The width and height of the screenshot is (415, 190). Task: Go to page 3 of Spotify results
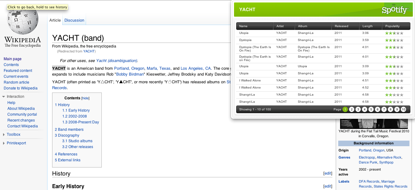coord(358,109)
